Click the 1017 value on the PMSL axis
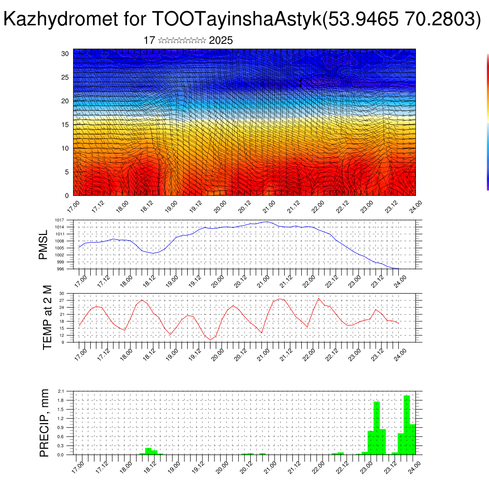The width and height of the screenshot is (489, 489). tap(60, 220)
